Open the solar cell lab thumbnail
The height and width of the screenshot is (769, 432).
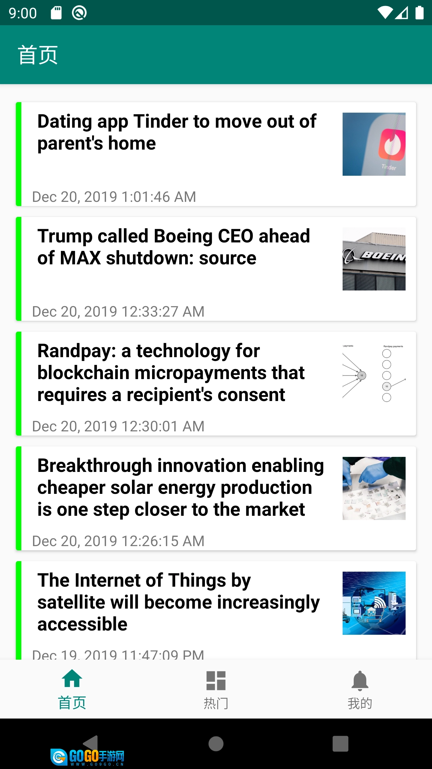point(374,488)
